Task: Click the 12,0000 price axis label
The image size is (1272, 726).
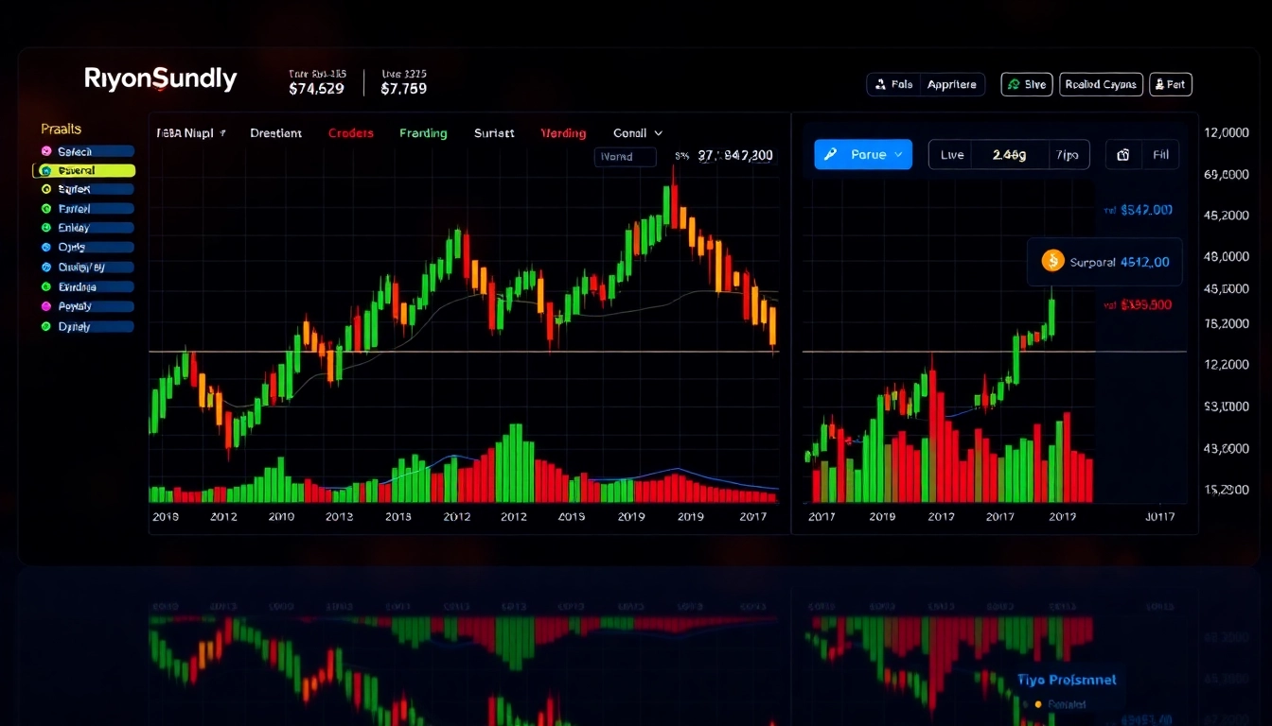Action: [1227, 133]
